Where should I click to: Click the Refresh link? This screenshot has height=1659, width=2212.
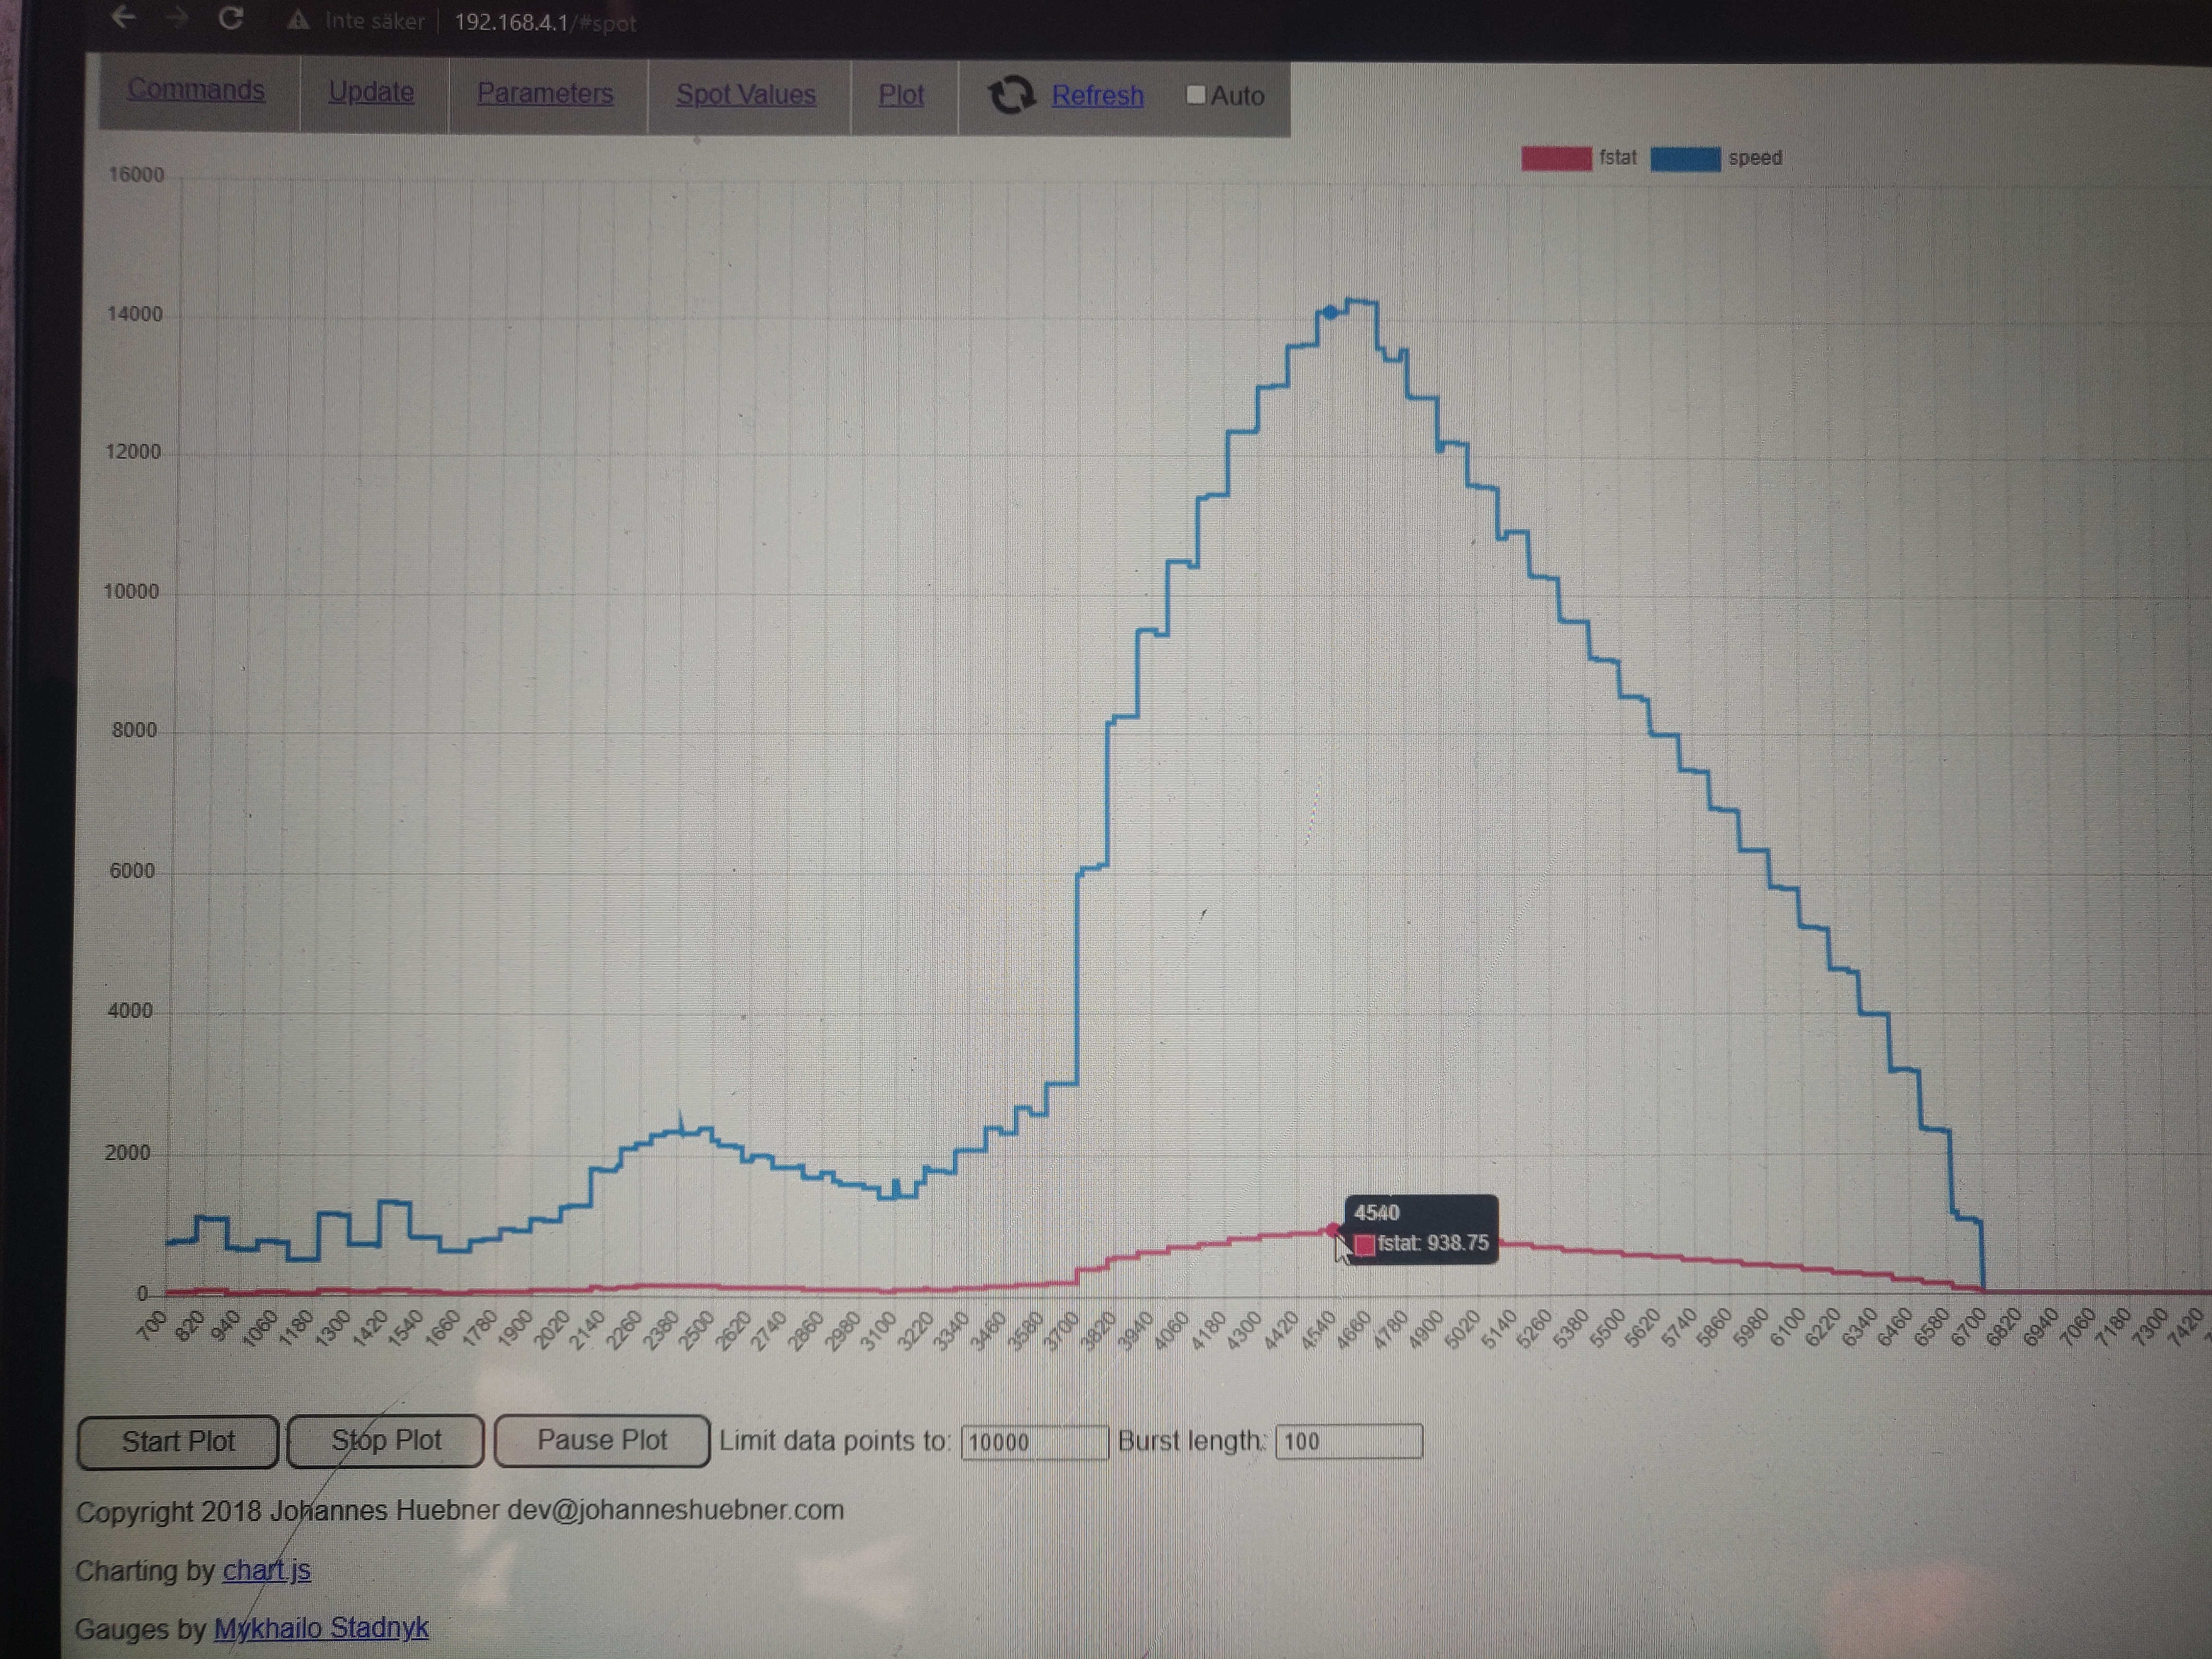click(1097, 96)
